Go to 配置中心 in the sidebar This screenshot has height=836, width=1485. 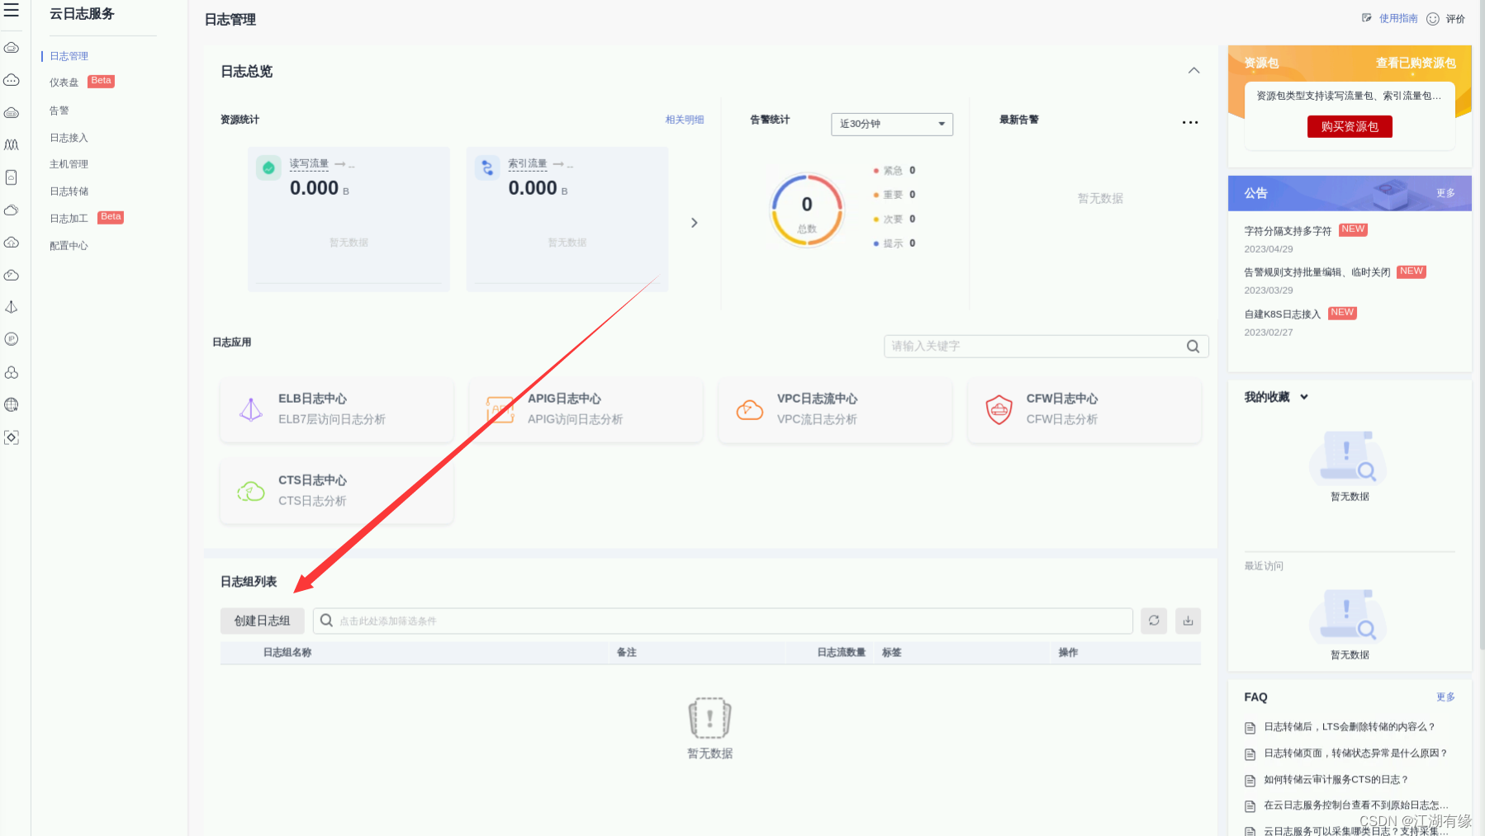(69, 246)
